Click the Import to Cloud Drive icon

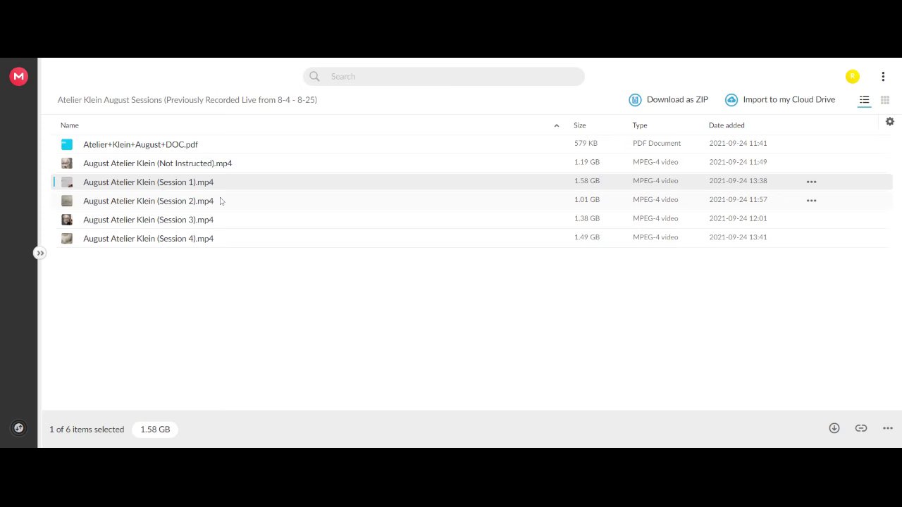[x=731, y=100]
